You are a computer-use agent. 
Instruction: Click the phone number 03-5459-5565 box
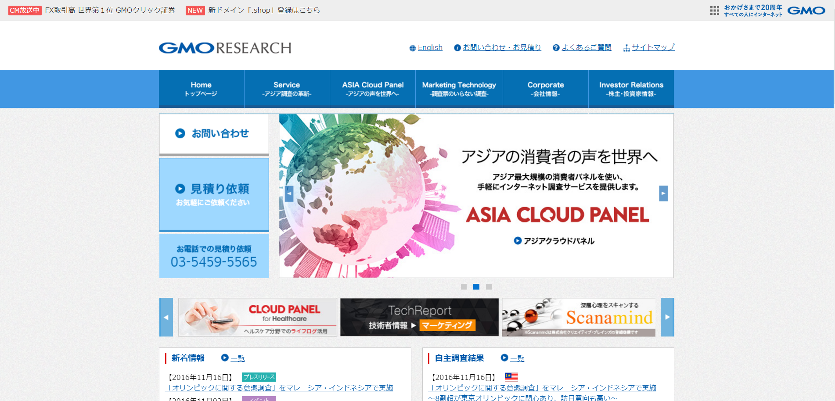tap(214, 256)
